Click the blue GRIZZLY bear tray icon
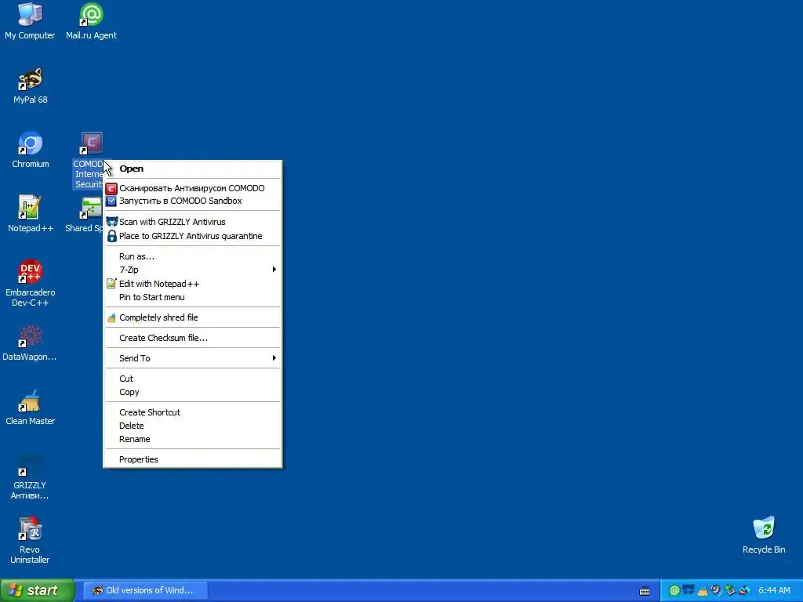803x602 pixels. pos(689,591)
